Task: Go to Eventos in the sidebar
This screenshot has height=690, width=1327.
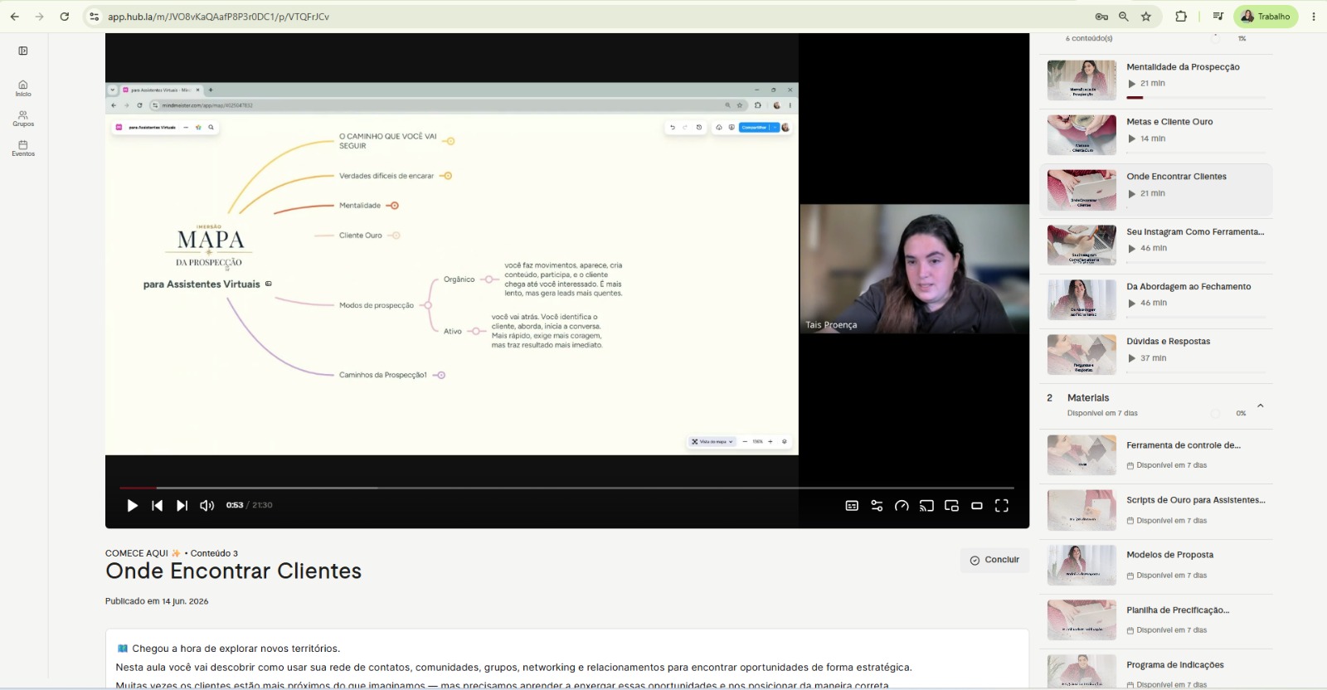Action: 23,148
